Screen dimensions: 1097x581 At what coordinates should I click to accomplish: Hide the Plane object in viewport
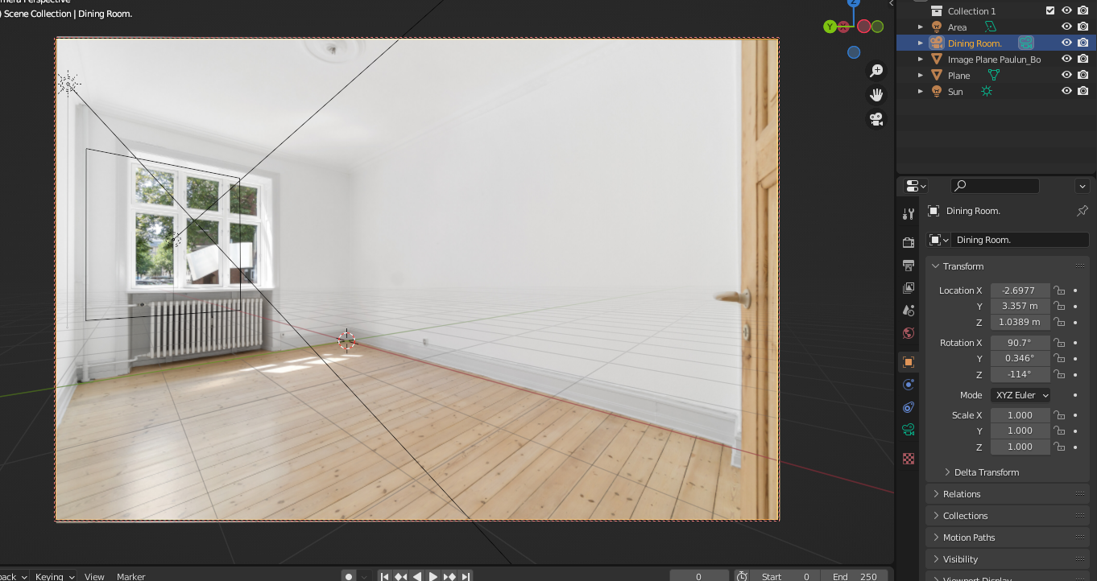coord(1066,75)
